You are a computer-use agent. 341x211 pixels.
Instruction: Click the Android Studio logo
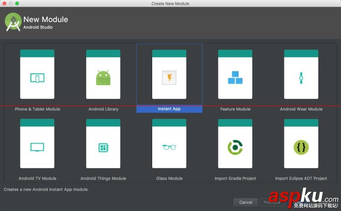pos(13,22)
